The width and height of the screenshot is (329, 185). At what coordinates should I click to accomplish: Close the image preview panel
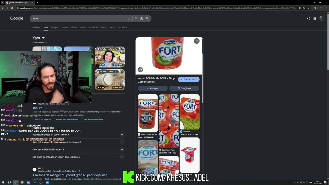[197, 41]
